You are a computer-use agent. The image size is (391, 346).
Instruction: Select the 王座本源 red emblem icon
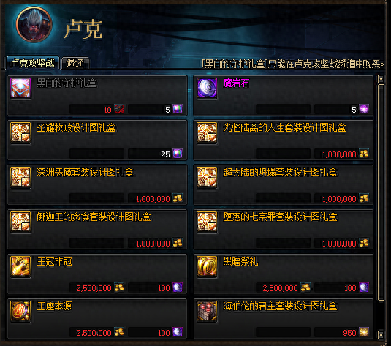pyautogui.click(x=20, y=311)
